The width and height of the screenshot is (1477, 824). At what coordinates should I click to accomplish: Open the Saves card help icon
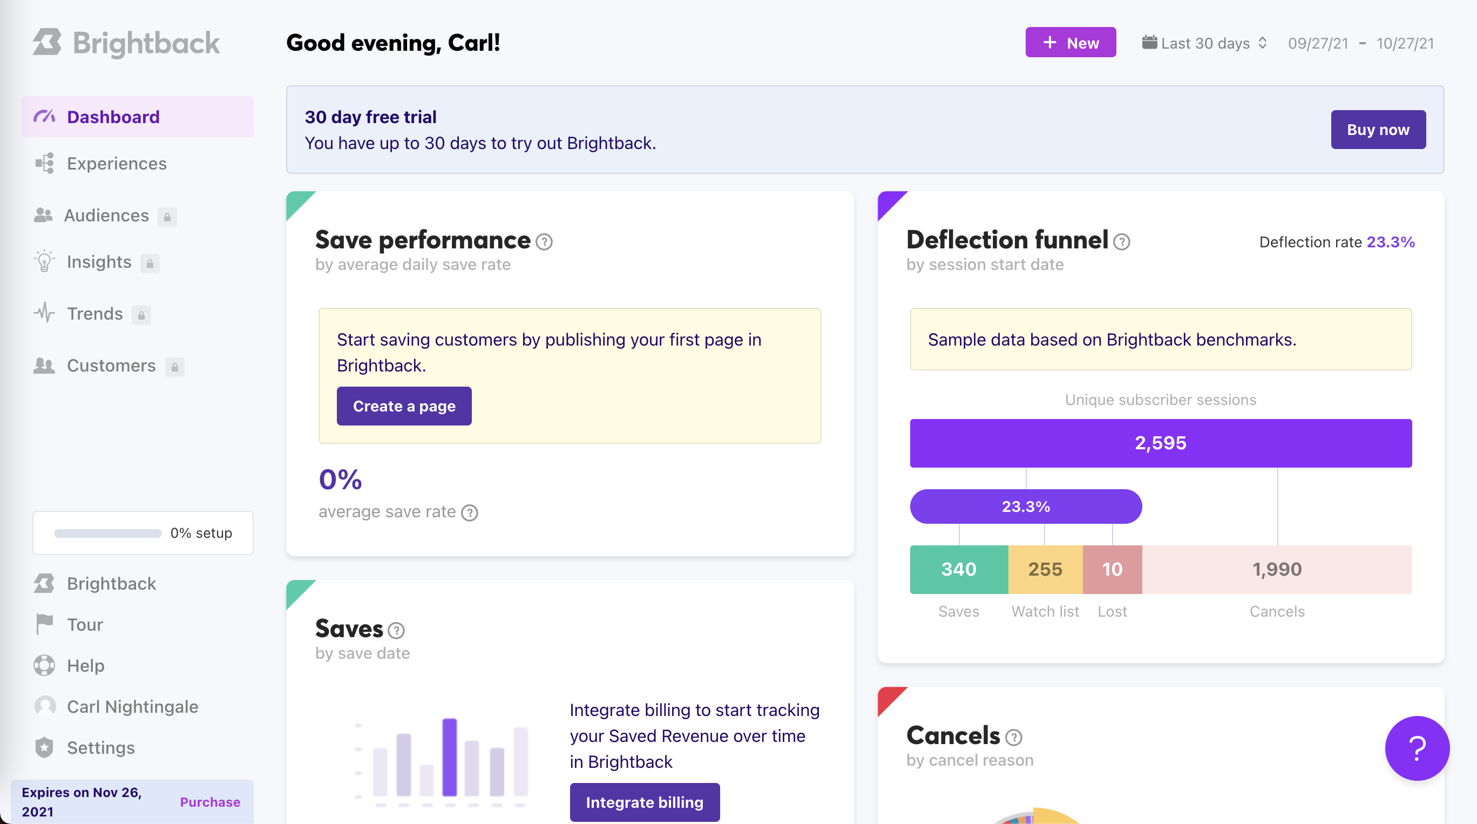[x=396, y=631]
